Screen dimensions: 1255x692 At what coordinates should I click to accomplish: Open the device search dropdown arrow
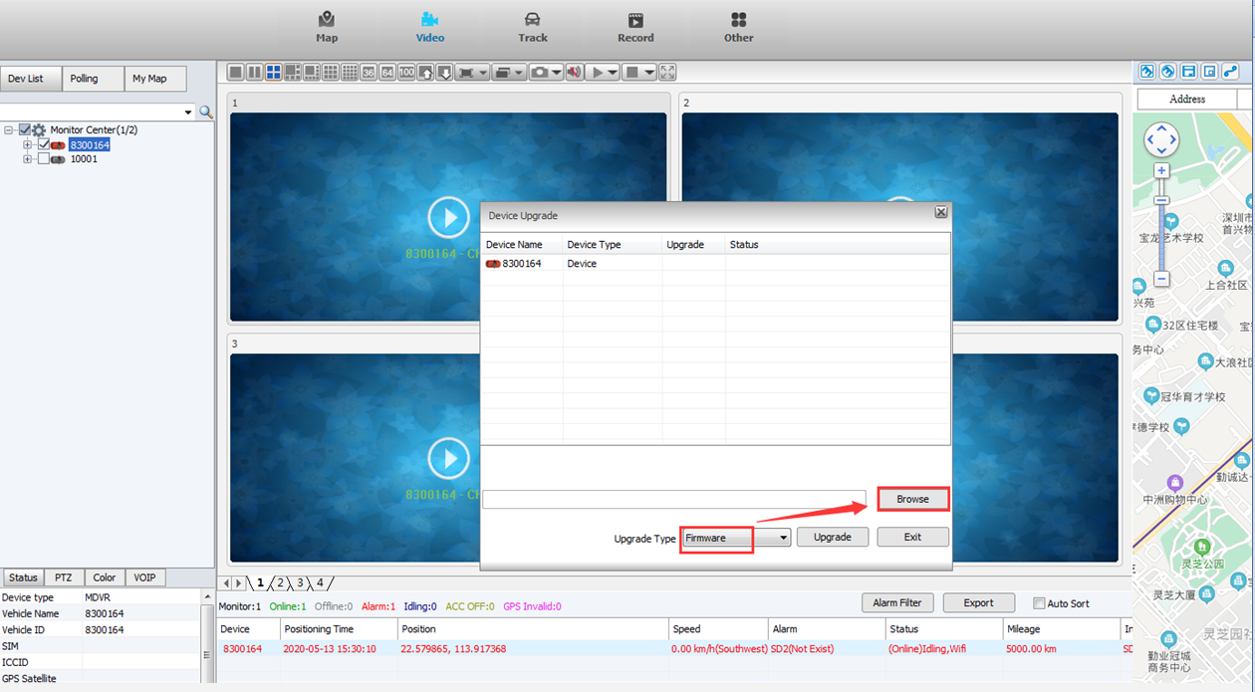188,113
